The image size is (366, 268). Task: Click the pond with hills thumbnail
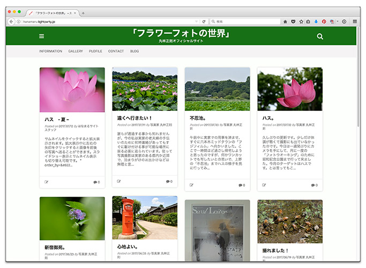tap(218, 89)
